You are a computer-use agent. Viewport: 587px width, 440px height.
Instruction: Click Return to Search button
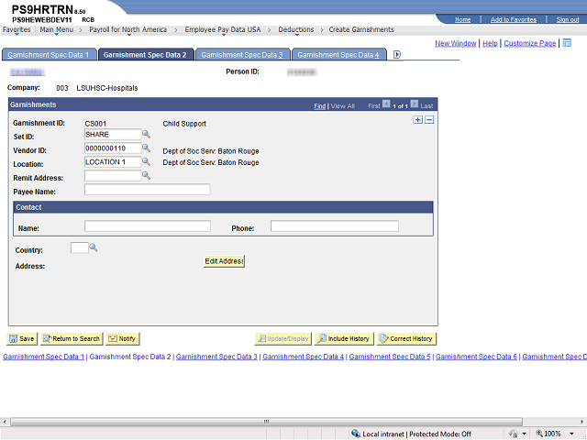(x=71, y=339)
